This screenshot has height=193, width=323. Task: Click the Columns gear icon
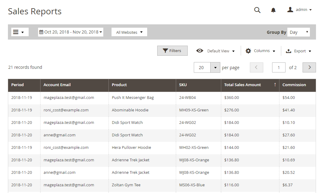[248, 51]
